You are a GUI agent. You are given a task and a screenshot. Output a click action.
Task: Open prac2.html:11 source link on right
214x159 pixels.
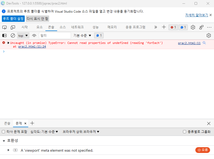click(189, 43)
